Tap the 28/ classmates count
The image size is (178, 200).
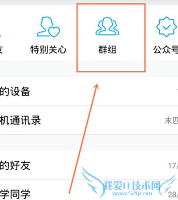click(173, 194)
